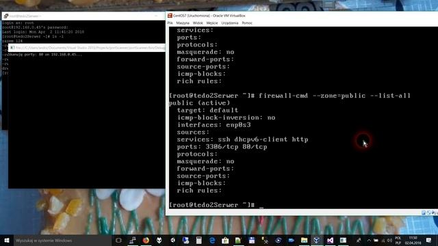Screen dimensions: 438x246
Task: Click the PuTTY window title bar icon
Action: tap(6, 16)
